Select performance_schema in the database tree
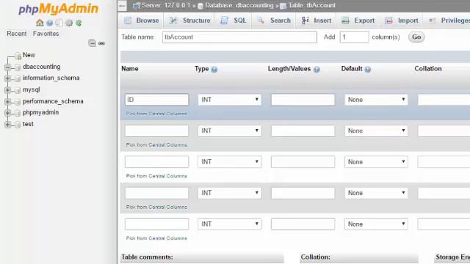470x264 pixels. tap(53, 101)
